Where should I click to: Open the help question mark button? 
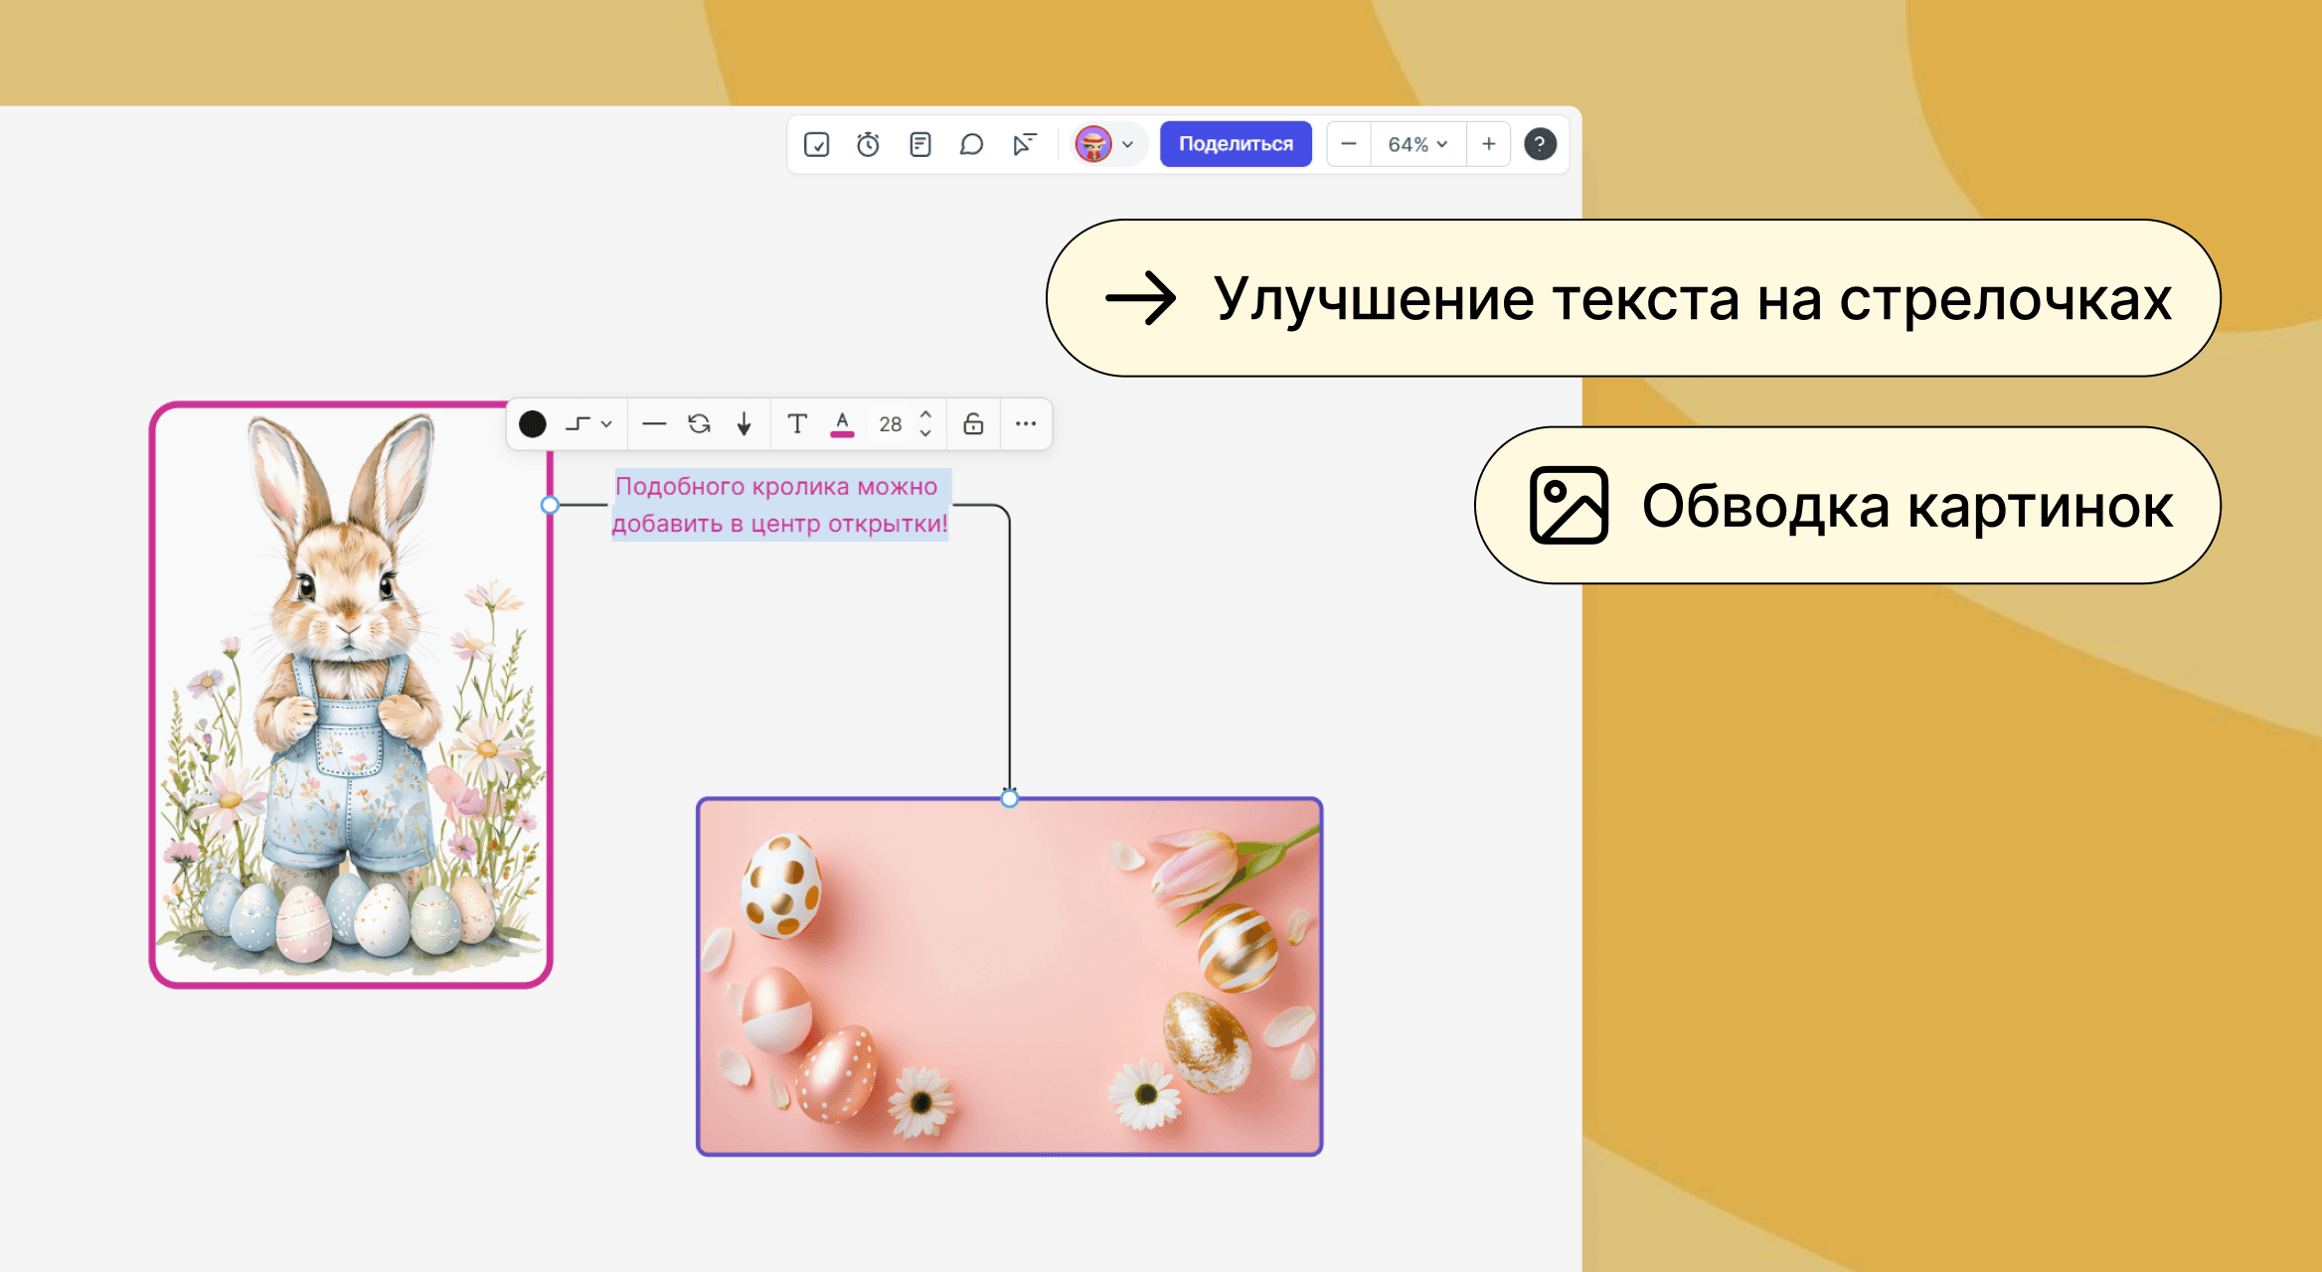point(1540,144)
